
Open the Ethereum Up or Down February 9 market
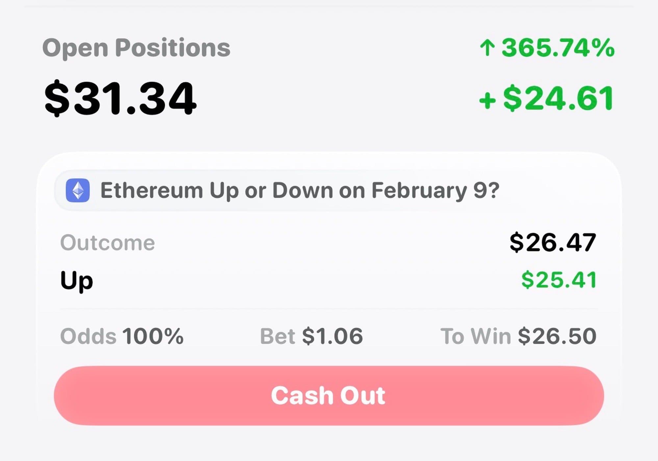[299, 191]
